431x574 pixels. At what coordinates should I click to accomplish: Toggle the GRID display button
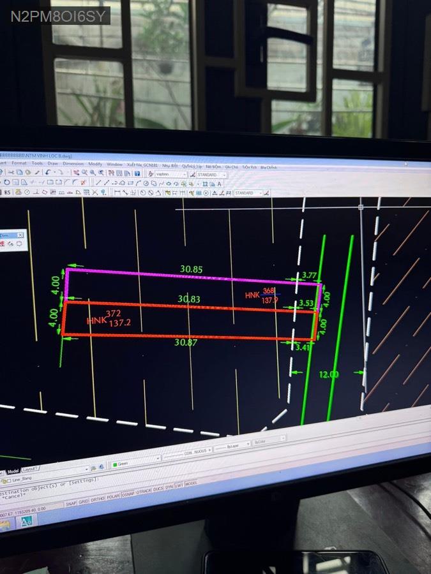(84, 501)
